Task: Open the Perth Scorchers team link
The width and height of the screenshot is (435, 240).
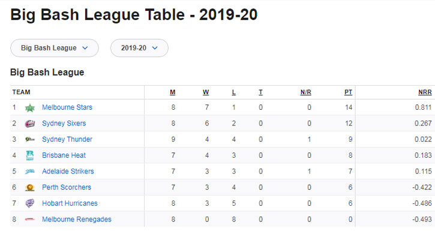Action: tap(67, 187)
